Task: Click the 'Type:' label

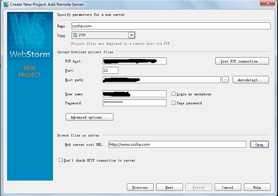Action: [x=61, y=35]
